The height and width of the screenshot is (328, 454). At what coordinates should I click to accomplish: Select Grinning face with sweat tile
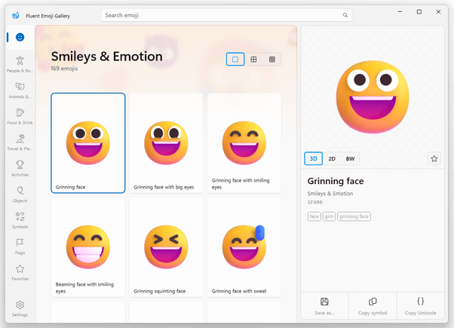[x=244, y=247]
